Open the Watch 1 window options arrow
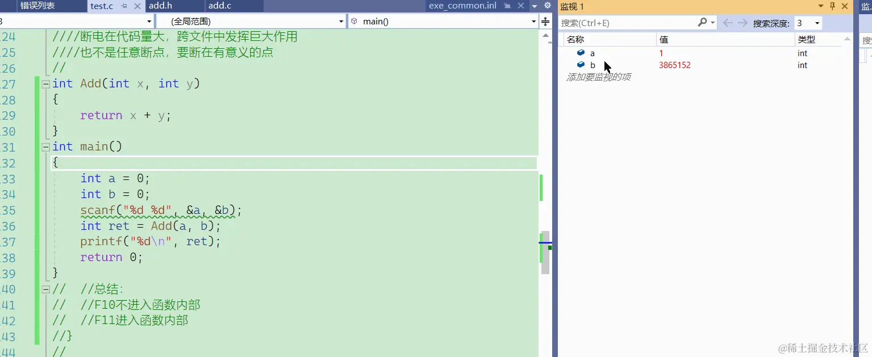Viewport: 872px width, 357px height. pyautogui.click(x=820, y=6)
